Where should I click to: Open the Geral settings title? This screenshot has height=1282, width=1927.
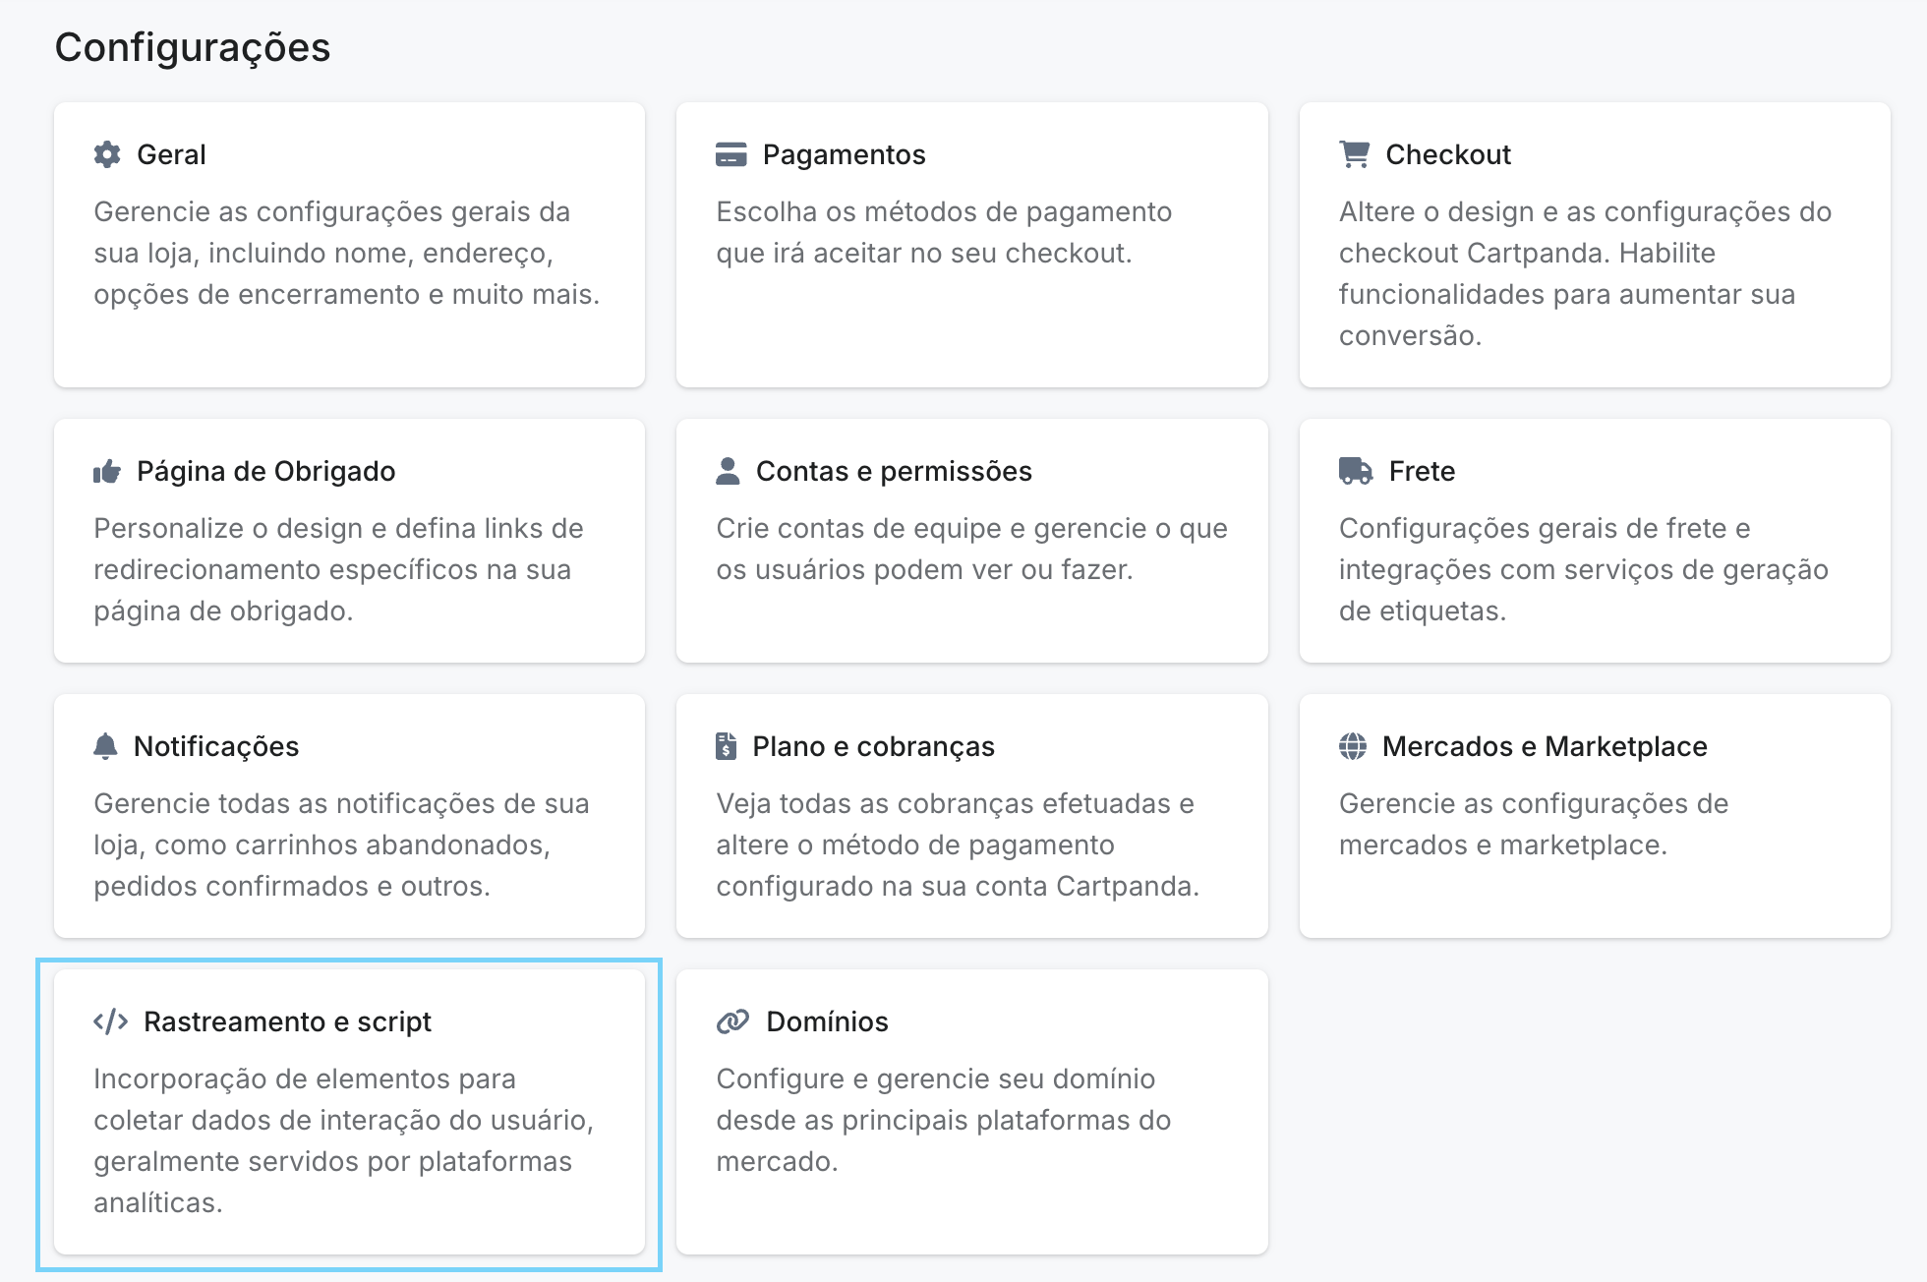[x=171, y=154]
